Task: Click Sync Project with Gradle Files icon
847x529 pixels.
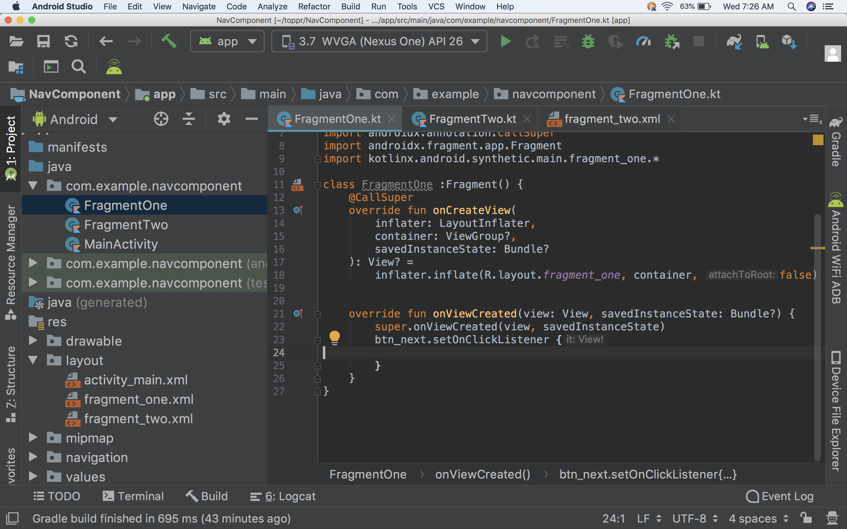Action: (734, 42)
